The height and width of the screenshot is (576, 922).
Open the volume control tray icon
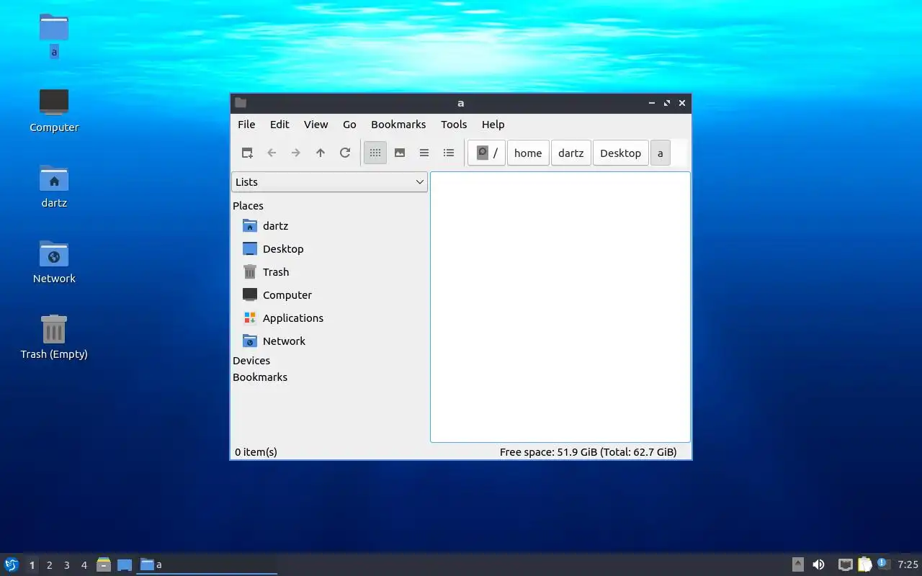click(818, 564)
